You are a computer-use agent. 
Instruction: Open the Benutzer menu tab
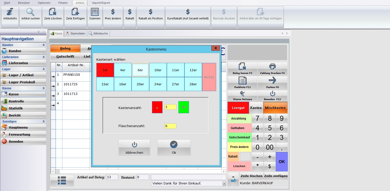(x=24, y=3)
